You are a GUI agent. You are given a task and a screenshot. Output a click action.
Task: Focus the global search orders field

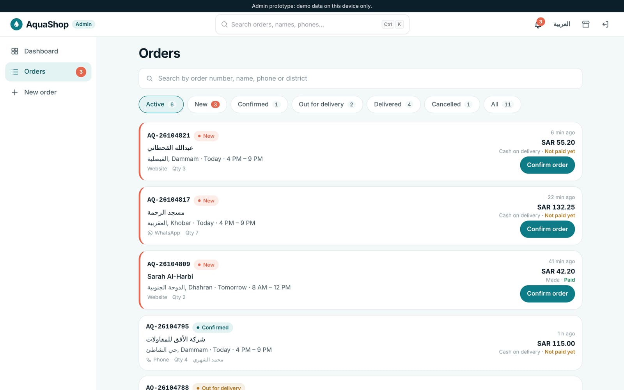click(x=312, y=24)
